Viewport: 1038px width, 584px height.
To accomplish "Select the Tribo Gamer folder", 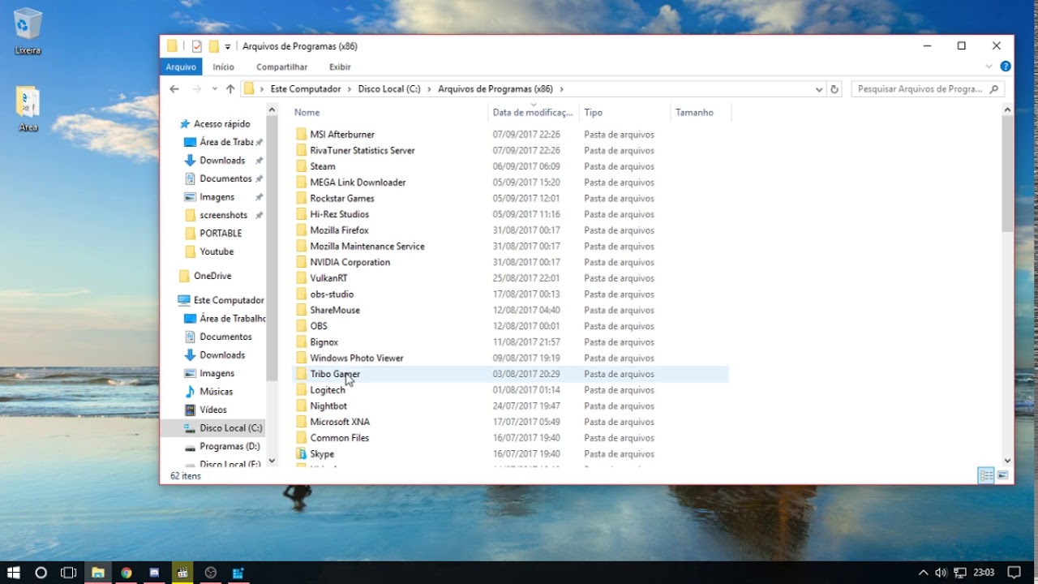I will click(335, 374).
